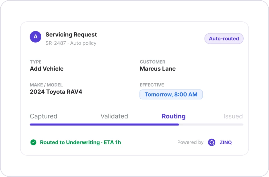Image resolution: width=269 pixels, height=177 pixels.
Task: Click the SR-2487 Auto policy subtitle
Action: click(71, 43)
